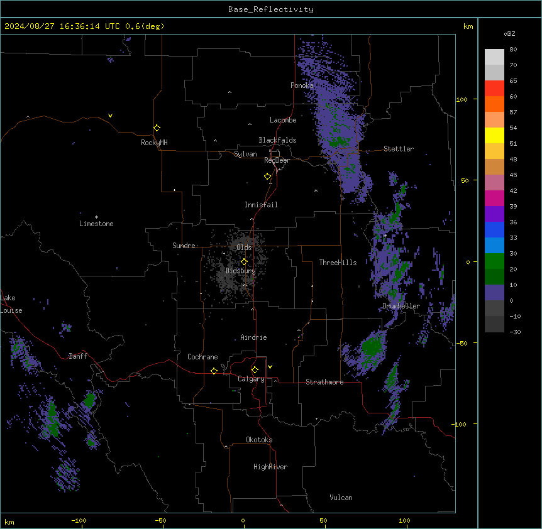This screenshot has height=529, width=542.
Task: Click the Innisfail label
Action: click(261, 205)
